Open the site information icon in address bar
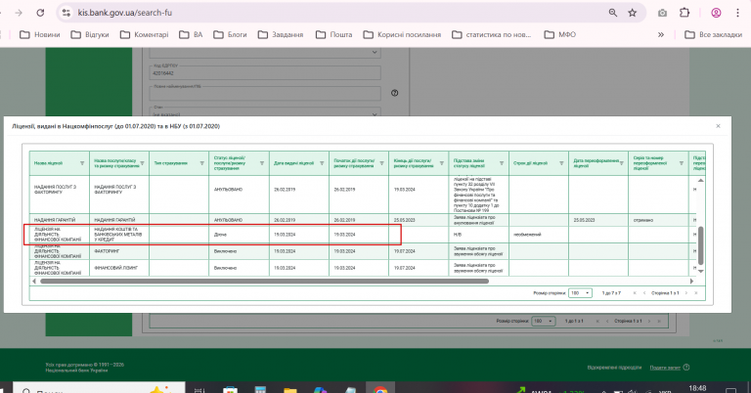 click(66, 13)
